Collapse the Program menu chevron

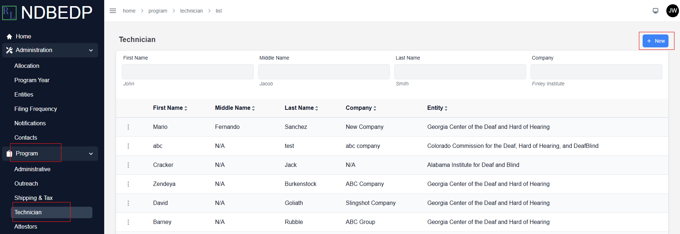coord(91,154)
